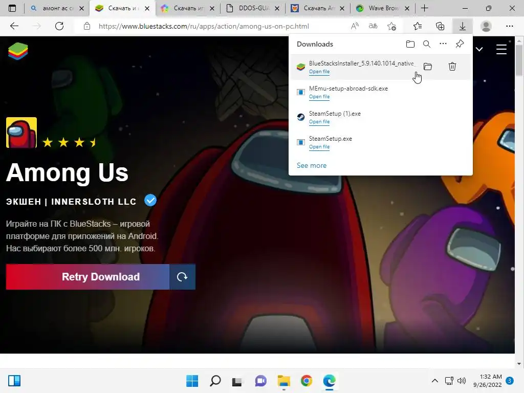Screen dimensions: 524x393
Task: Open downloads folder from Downloads panel
Action: click(410, 44)
